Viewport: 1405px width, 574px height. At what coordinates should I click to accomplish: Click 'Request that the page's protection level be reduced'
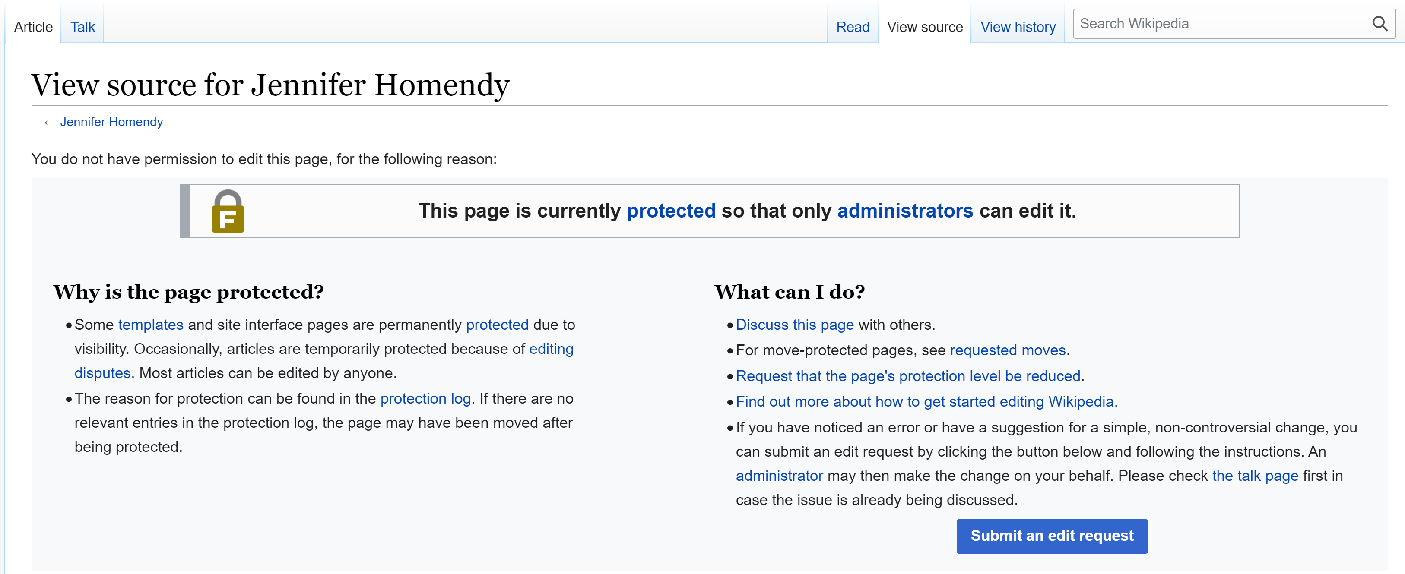907,375
